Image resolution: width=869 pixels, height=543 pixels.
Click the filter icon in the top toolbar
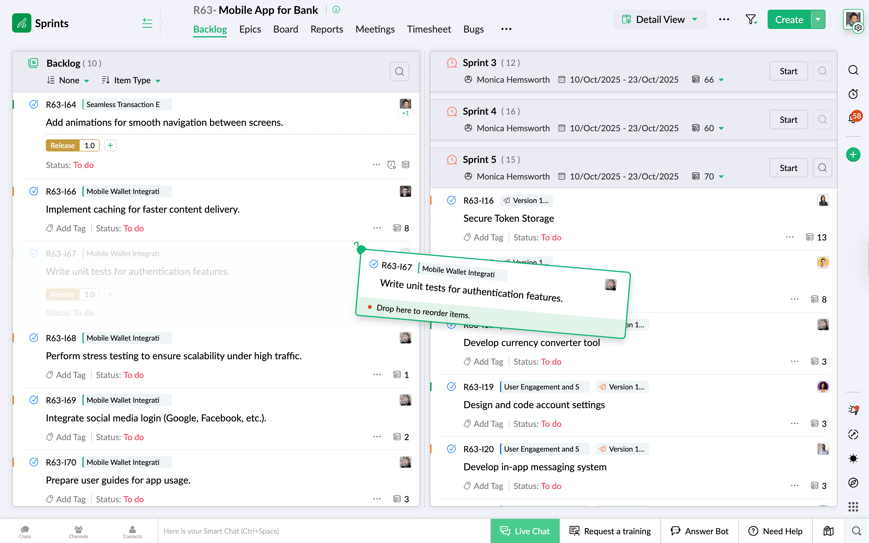point(751,19)
